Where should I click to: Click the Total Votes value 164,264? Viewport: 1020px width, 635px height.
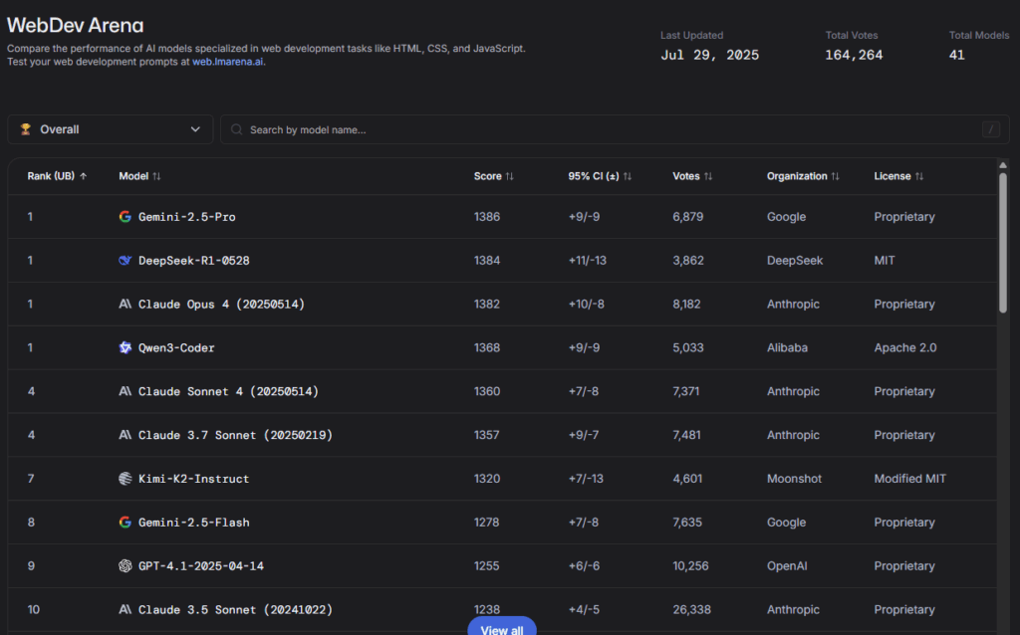click(854, 56)
